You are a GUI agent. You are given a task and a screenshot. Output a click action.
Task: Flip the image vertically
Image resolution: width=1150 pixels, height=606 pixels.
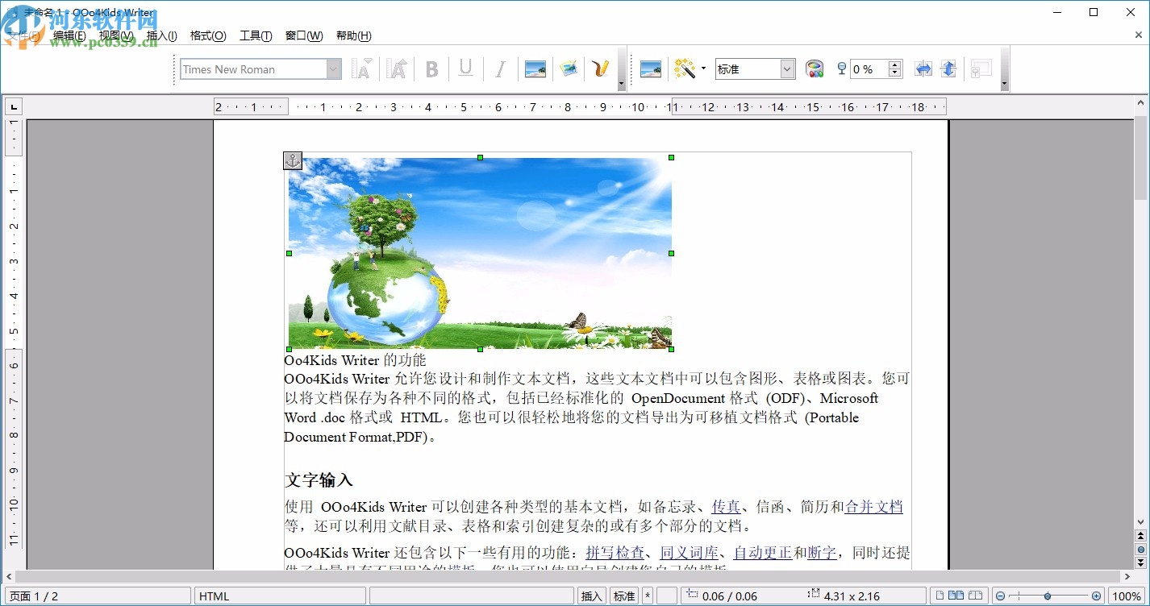pyautogui.click(x=949, y=69)
